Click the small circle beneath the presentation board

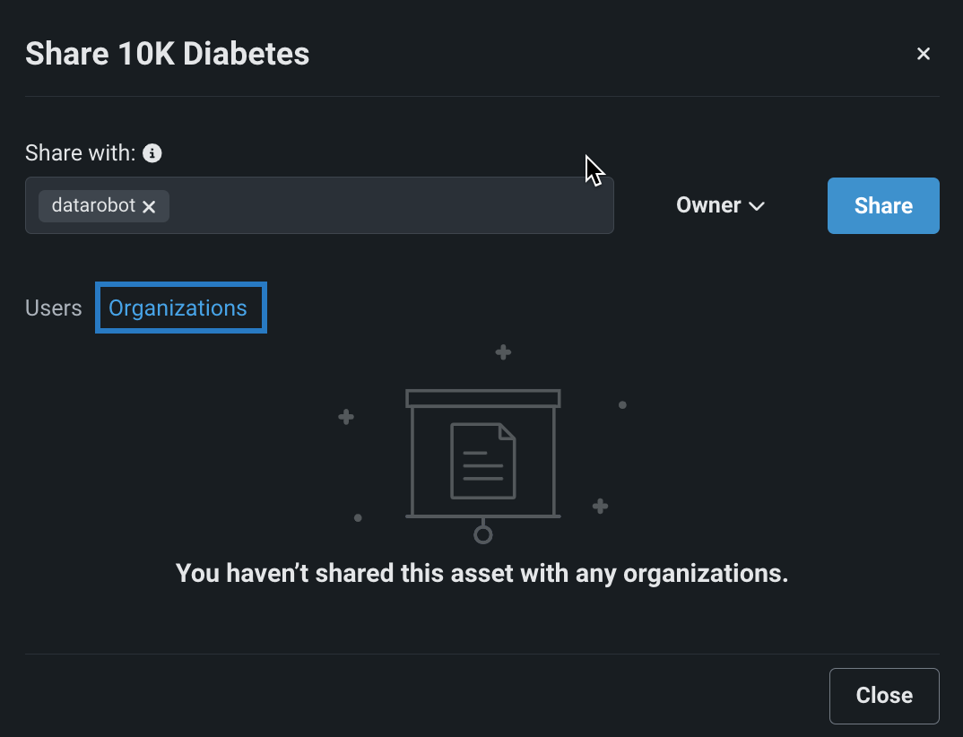point(483,535)
